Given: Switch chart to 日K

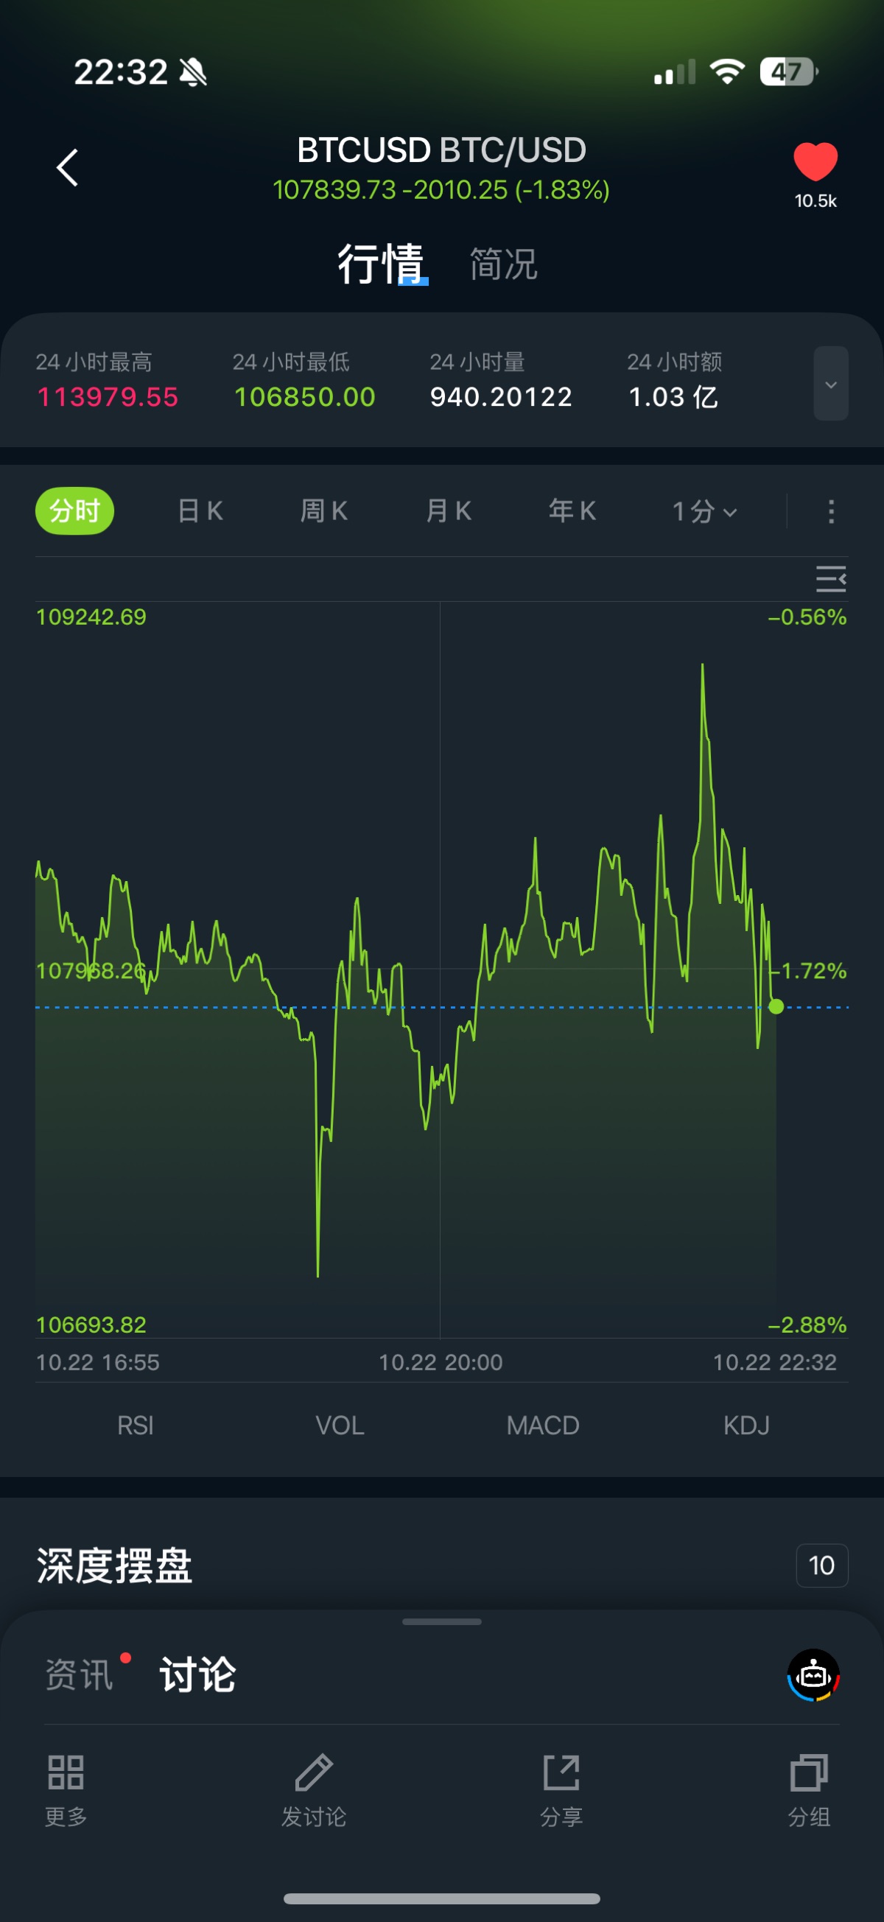Looking at the screenshot, I should click(200, 511).
